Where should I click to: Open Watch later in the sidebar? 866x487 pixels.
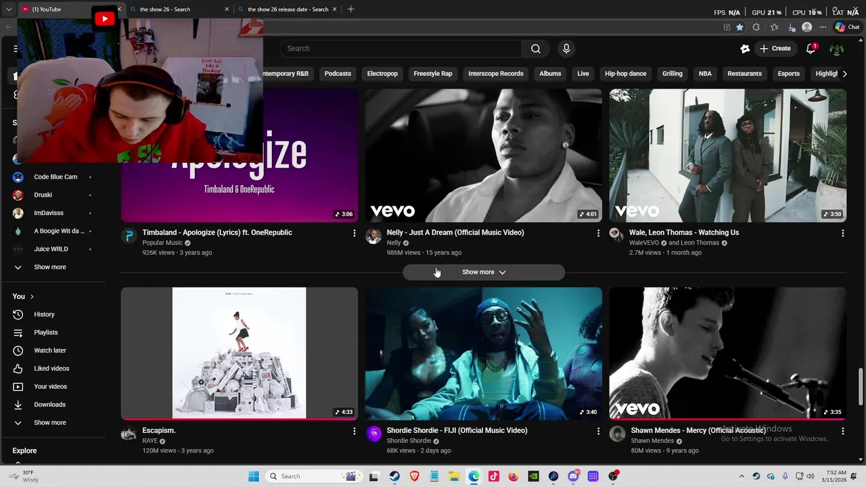[x=50, y=350]
